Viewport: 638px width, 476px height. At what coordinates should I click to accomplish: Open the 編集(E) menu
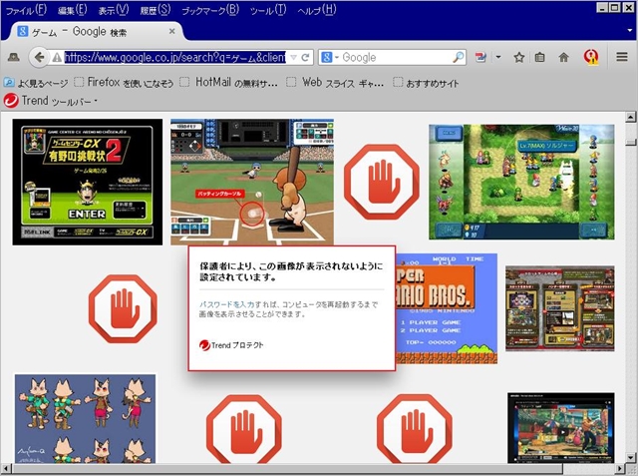[73, 10]
